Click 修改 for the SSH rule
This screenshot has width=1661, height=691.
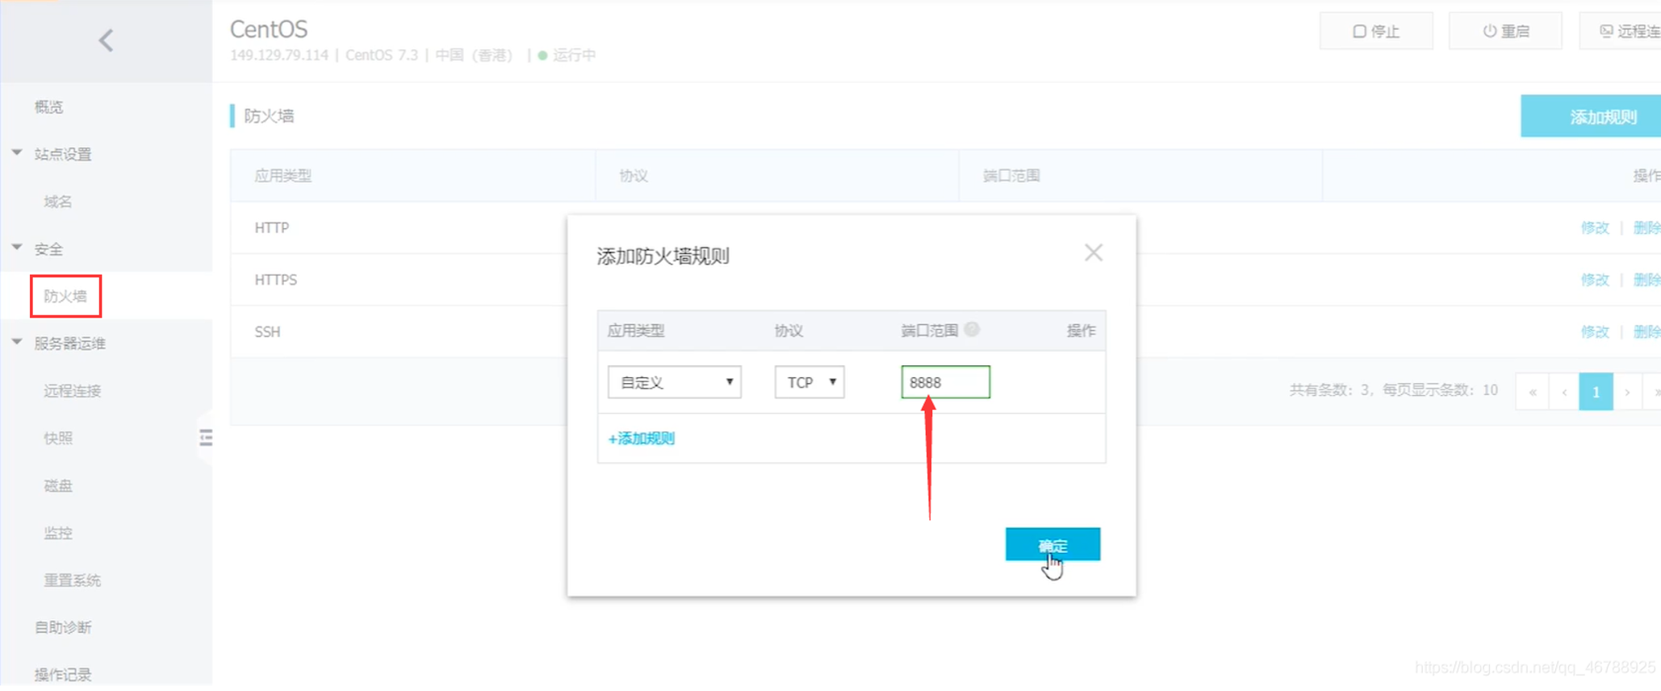click(1595, 331)
